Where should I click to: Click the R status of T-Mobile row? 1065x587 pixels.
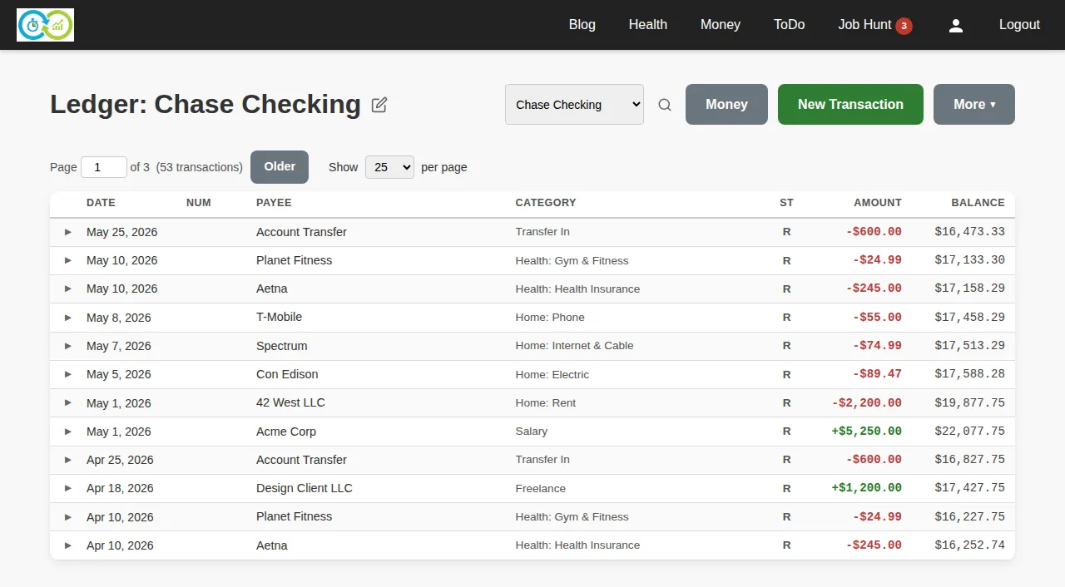click(787, 318)
